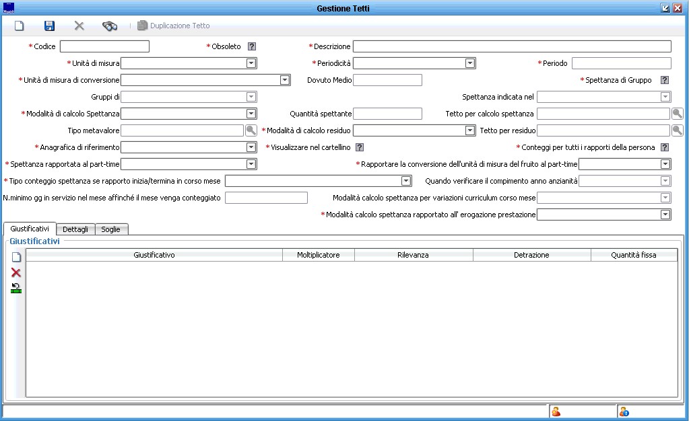Click the undo row icon in Giustificativi panel
This screenshot has width=689, height=421.
pos(15,288)
